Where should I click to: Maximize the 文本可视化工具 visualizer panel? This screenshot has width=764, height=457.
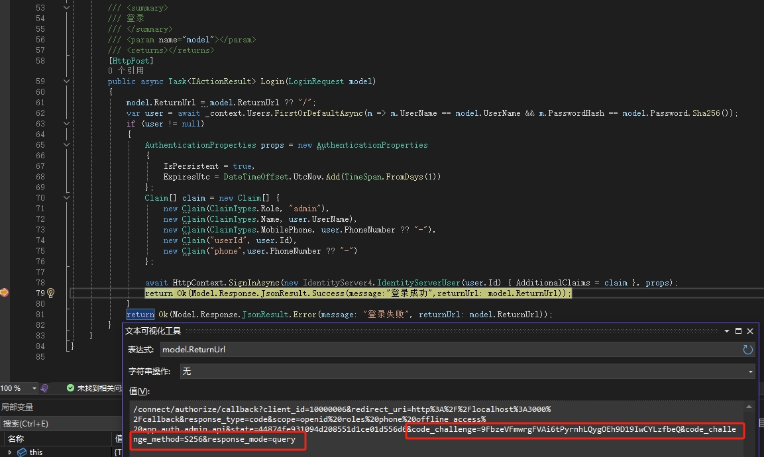tap(738, 330)
